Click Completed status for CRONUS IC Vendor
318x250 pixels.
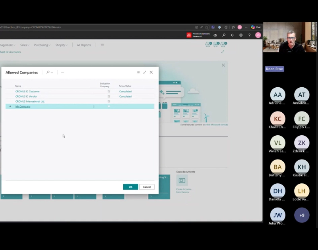point(125,96)
